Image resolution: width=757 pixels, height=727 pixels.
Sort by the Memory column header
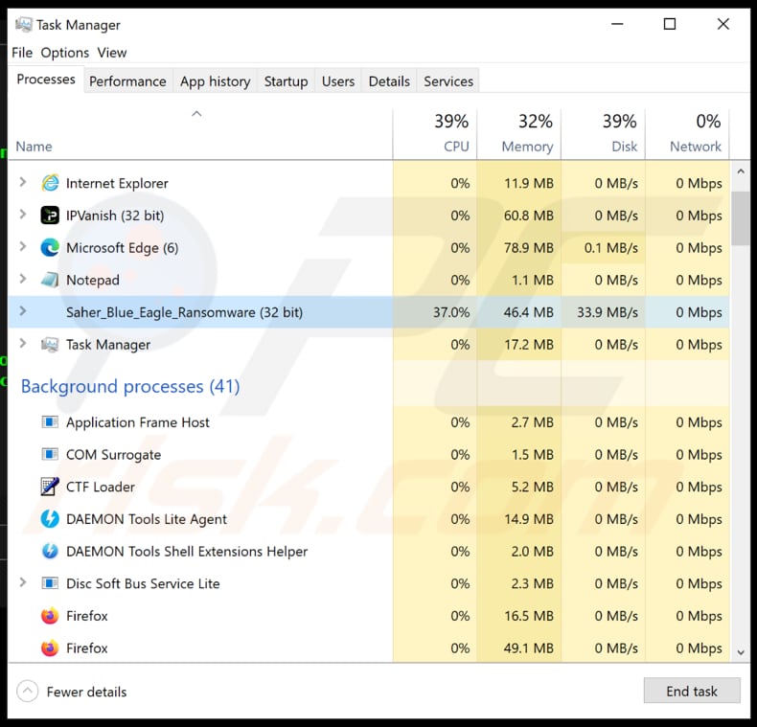[519, 134]
